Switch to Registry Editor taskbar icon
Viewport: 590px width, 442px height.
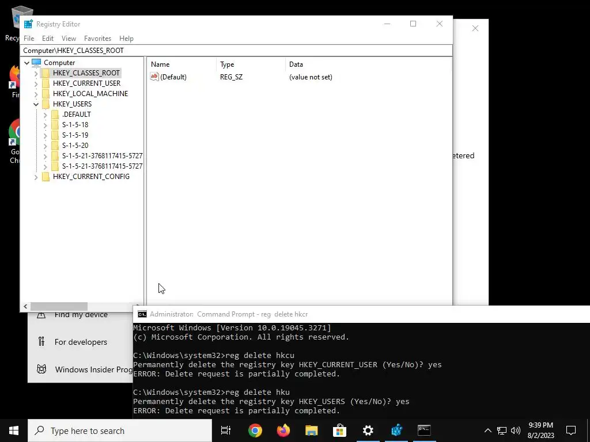point(396,430)
